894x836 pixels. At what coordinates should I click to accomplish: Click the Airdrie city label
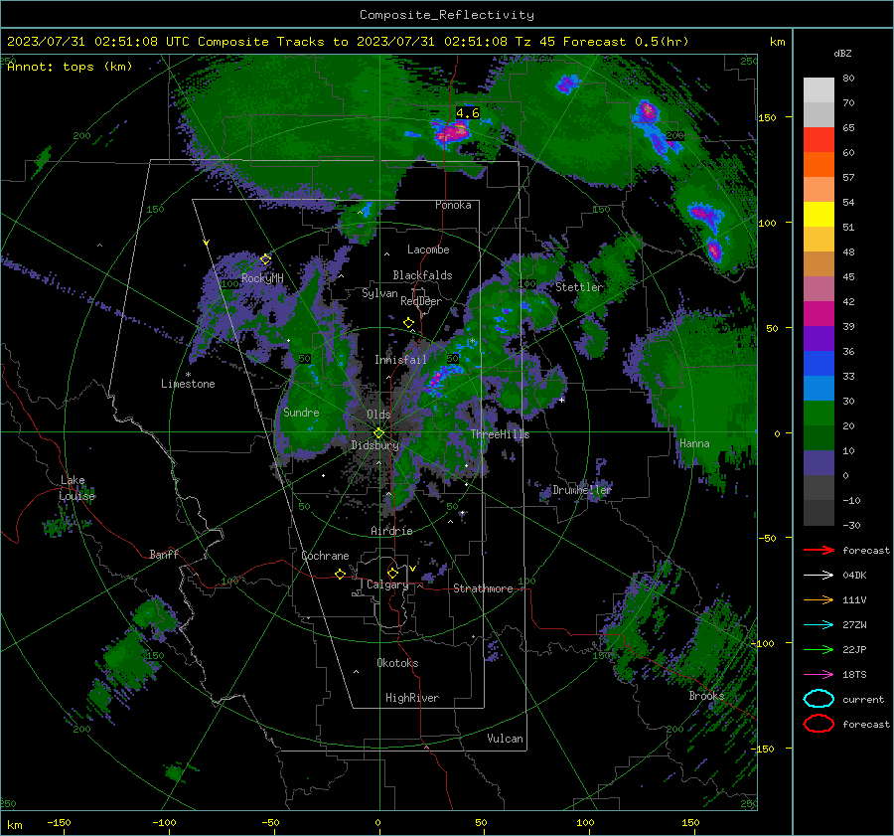(x=391, y=531)
